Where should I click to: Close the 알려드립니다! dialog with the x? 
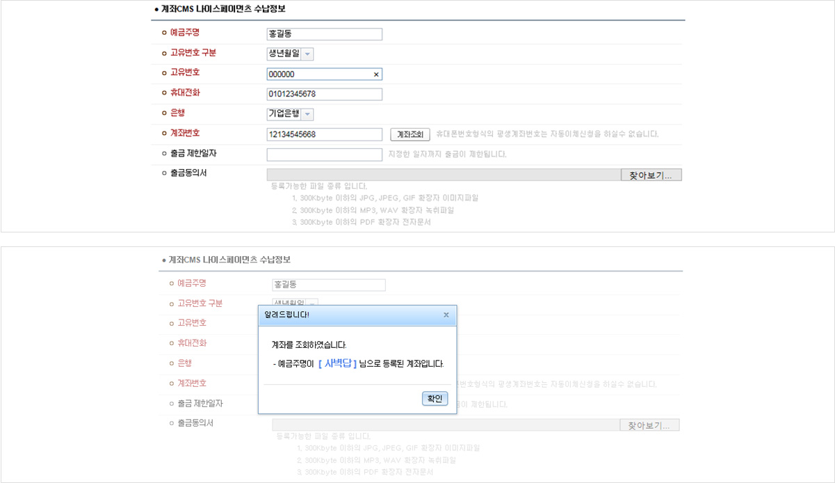(x=446, y=315)
